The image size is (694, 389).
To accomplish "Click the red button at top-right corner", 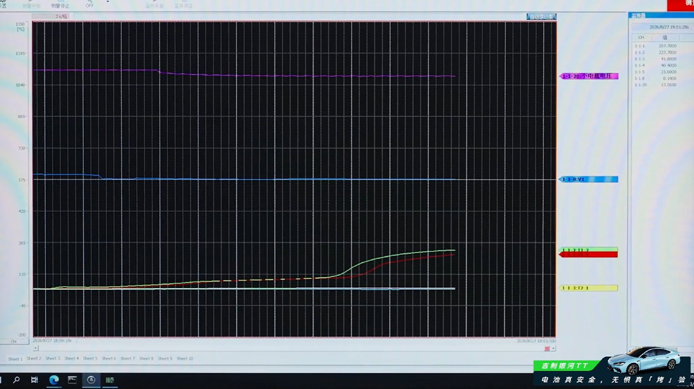I will pyautogui.click(x=680, y=5).
